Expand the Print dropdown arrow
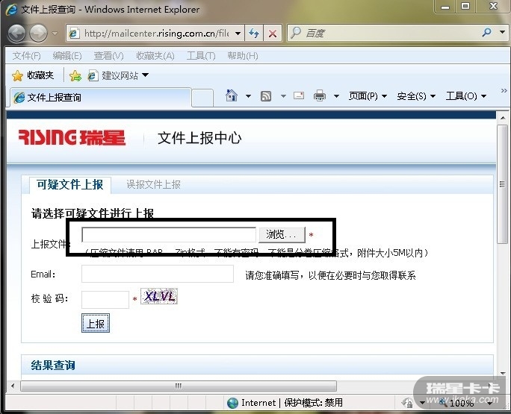 (x=336, y=96)
